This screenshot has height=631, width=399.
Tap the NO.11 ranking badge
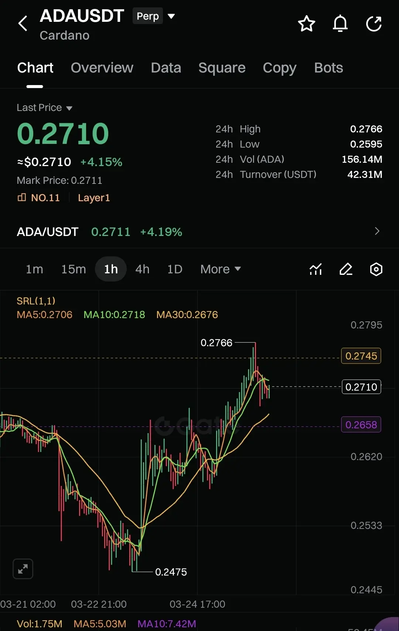click(x=38, y=198)
